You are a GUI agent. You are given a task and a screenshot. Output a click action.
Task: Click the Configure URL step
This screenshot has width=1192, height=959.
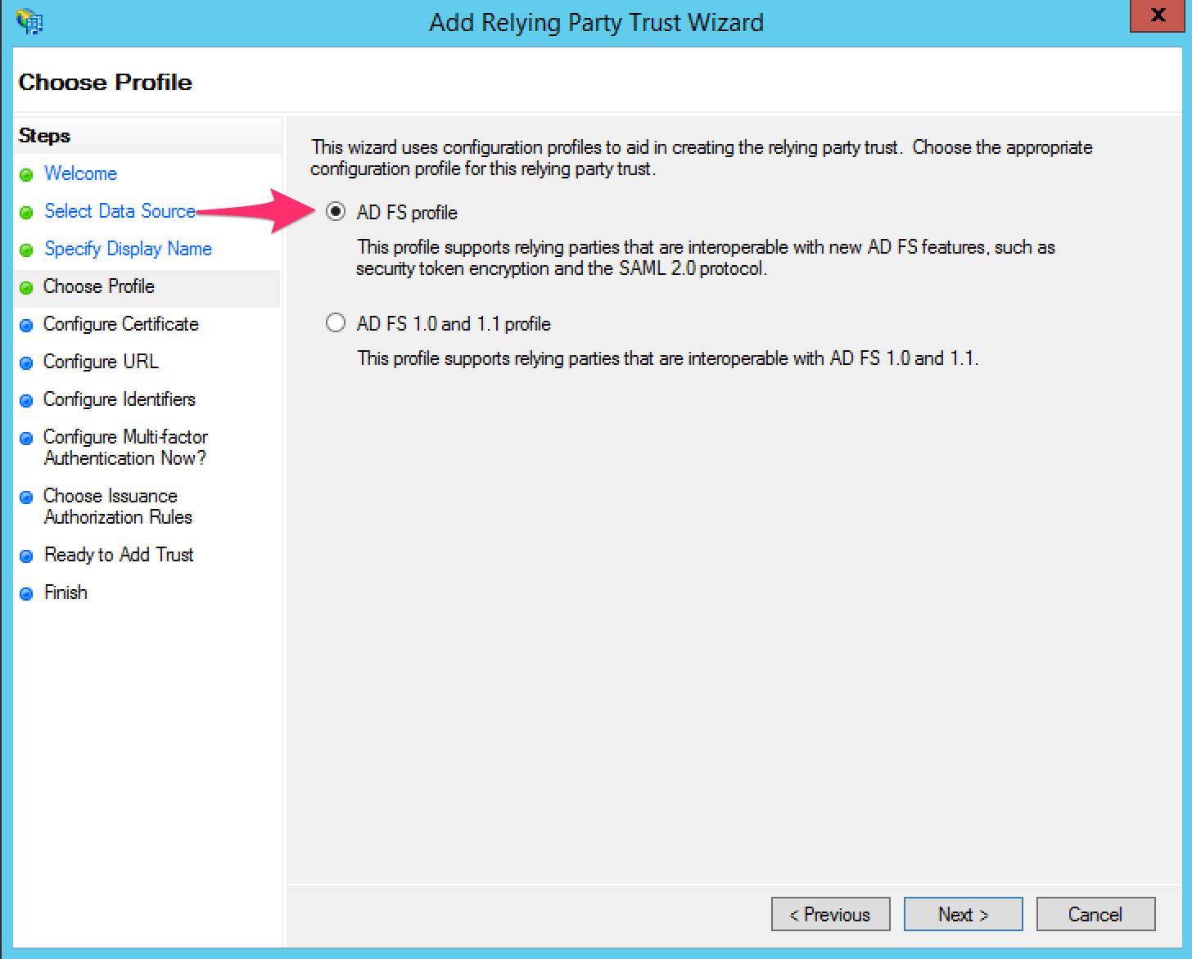[101, 362]
